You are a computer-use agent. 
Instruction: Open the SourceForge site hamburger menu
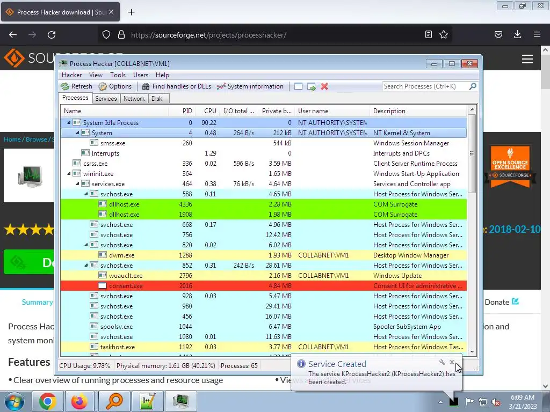pos(527,59)
